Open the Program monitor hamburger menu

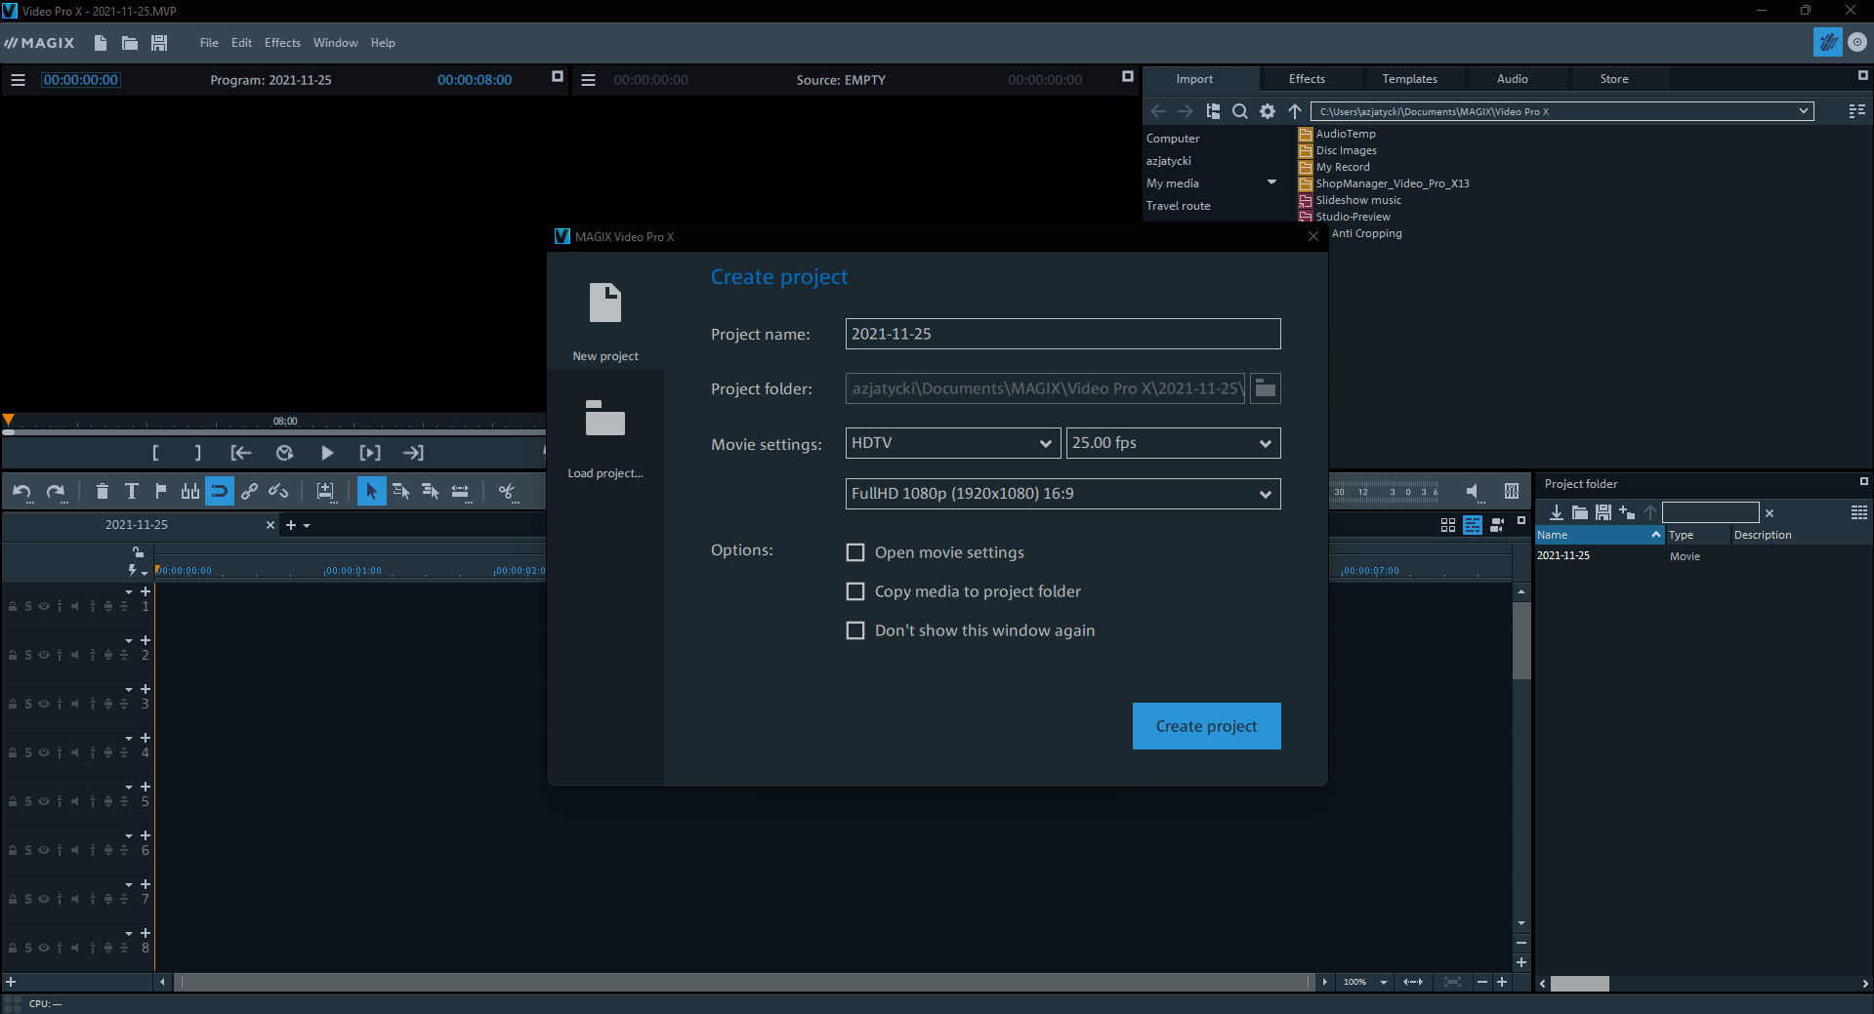tap(18, 80)
